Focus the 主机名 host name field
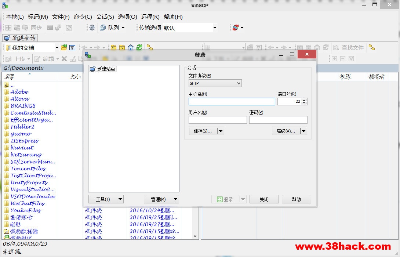Screen dimensions: 400x257 pos(232,102)
